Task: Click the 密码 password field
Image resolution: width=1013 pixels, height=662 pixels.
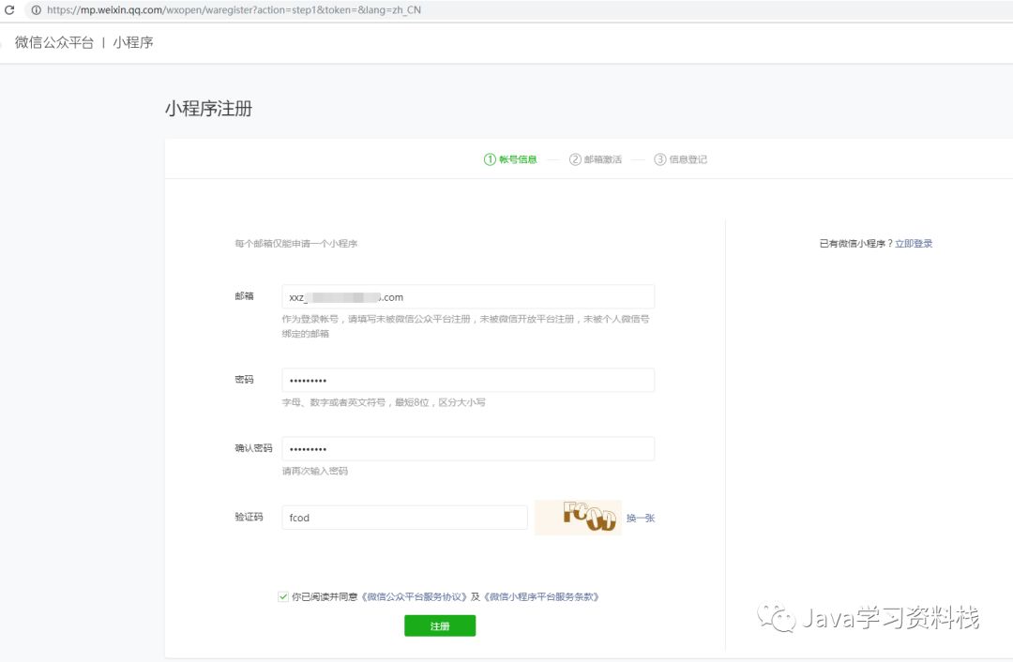Action: 468,381
